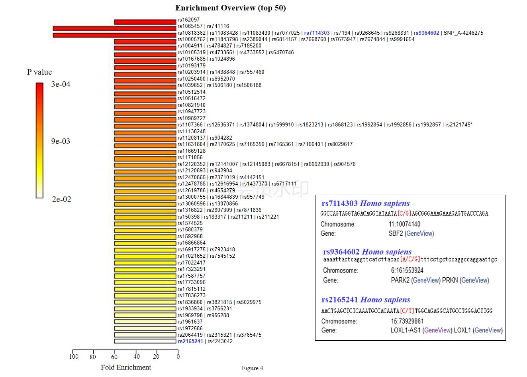
Task: Click the [C/T] allele in rs2165241 sequence
Action: (x=407, y=311)
